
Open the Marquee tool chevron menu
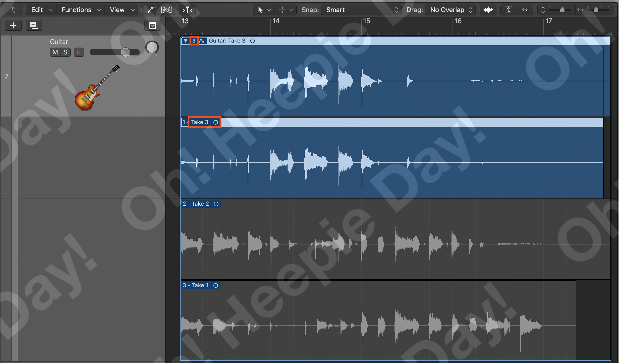291,10
